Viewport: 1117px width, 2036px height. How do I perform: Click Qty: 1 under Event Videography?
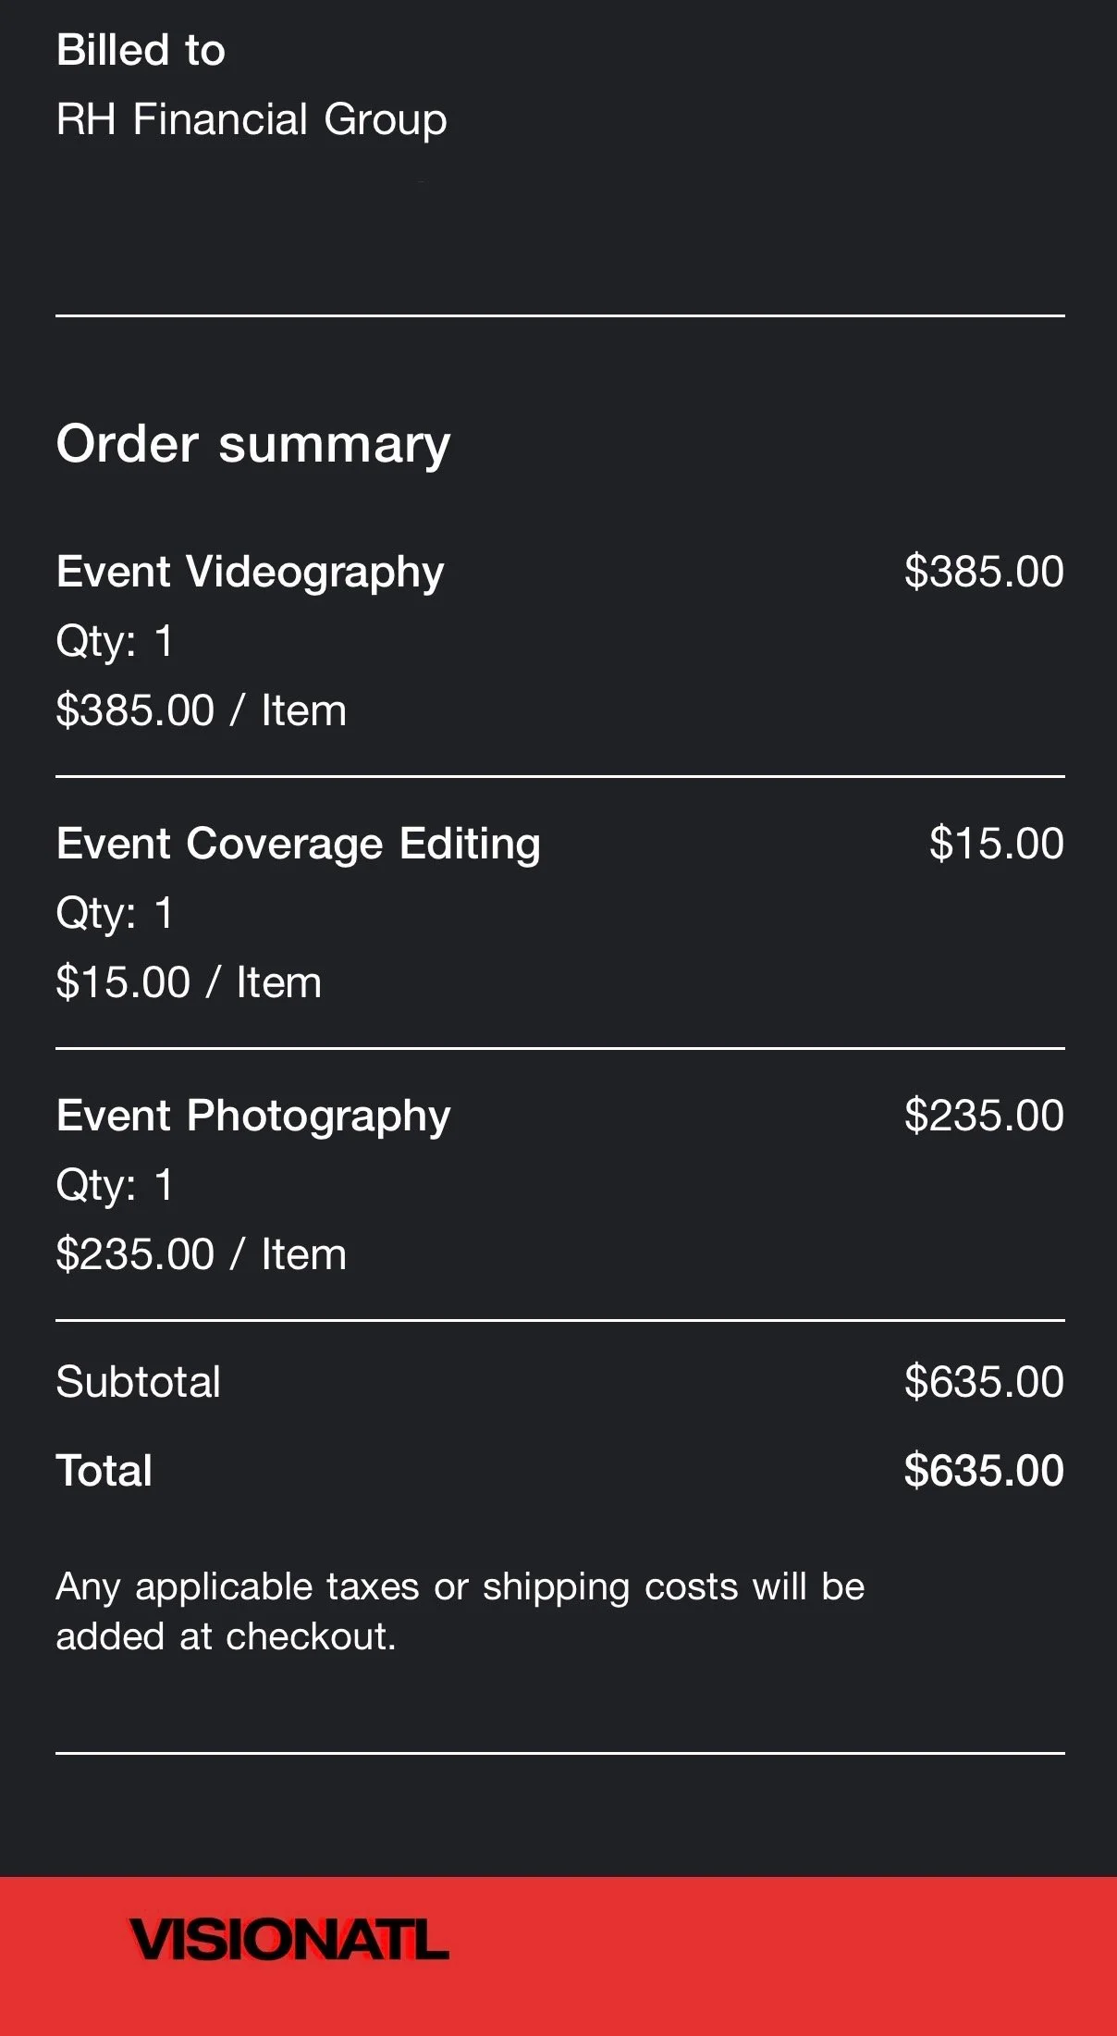[x=115, y=642]
